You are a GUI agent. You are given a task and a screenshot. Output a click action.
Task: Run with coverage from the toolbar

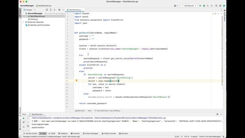(207, 6)
